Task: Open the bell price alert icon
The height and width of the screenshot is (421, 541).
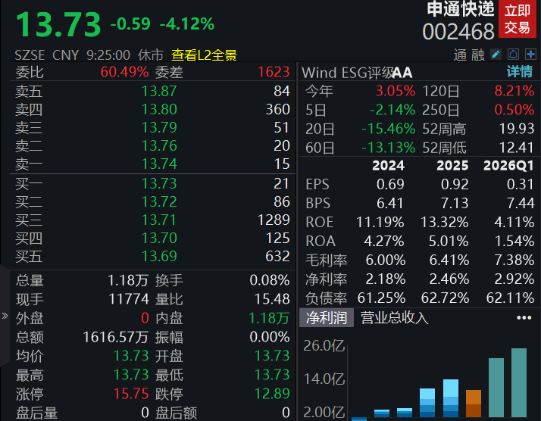Action: [x=514, y=54]
